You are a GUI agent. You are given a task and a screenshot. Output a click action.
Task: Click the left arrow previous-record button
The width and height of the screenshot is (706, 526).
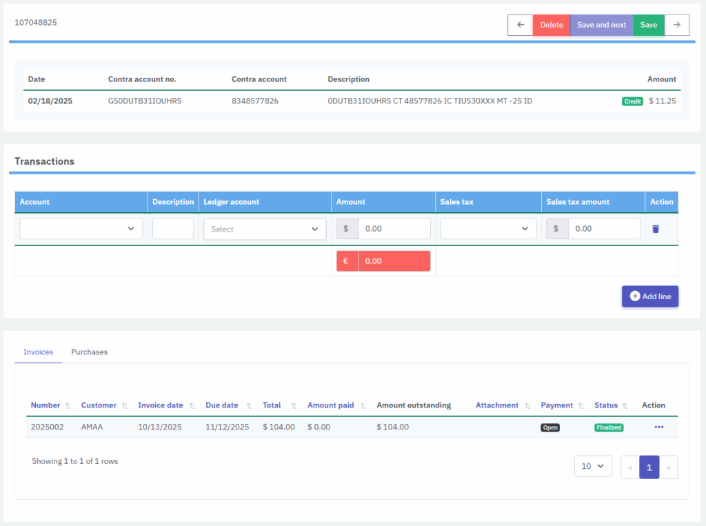click(x=521, y=25)
